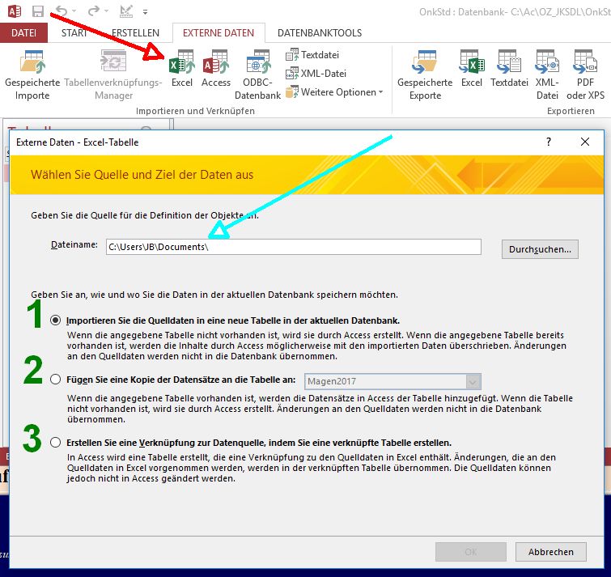
Task: Click the 'Importieren und Verknüpfen' group label
Action: click(195, 111)
